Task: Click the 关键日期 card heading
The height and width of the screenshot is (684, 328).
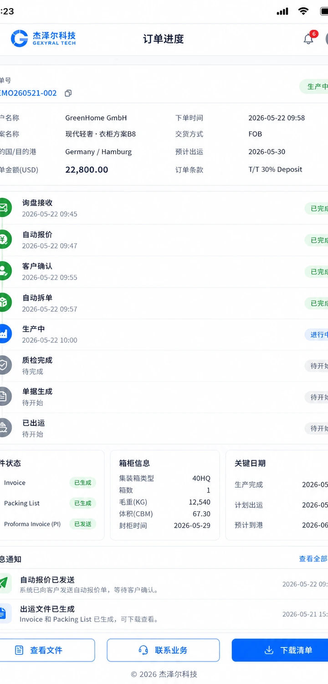Action: [250, 463]
